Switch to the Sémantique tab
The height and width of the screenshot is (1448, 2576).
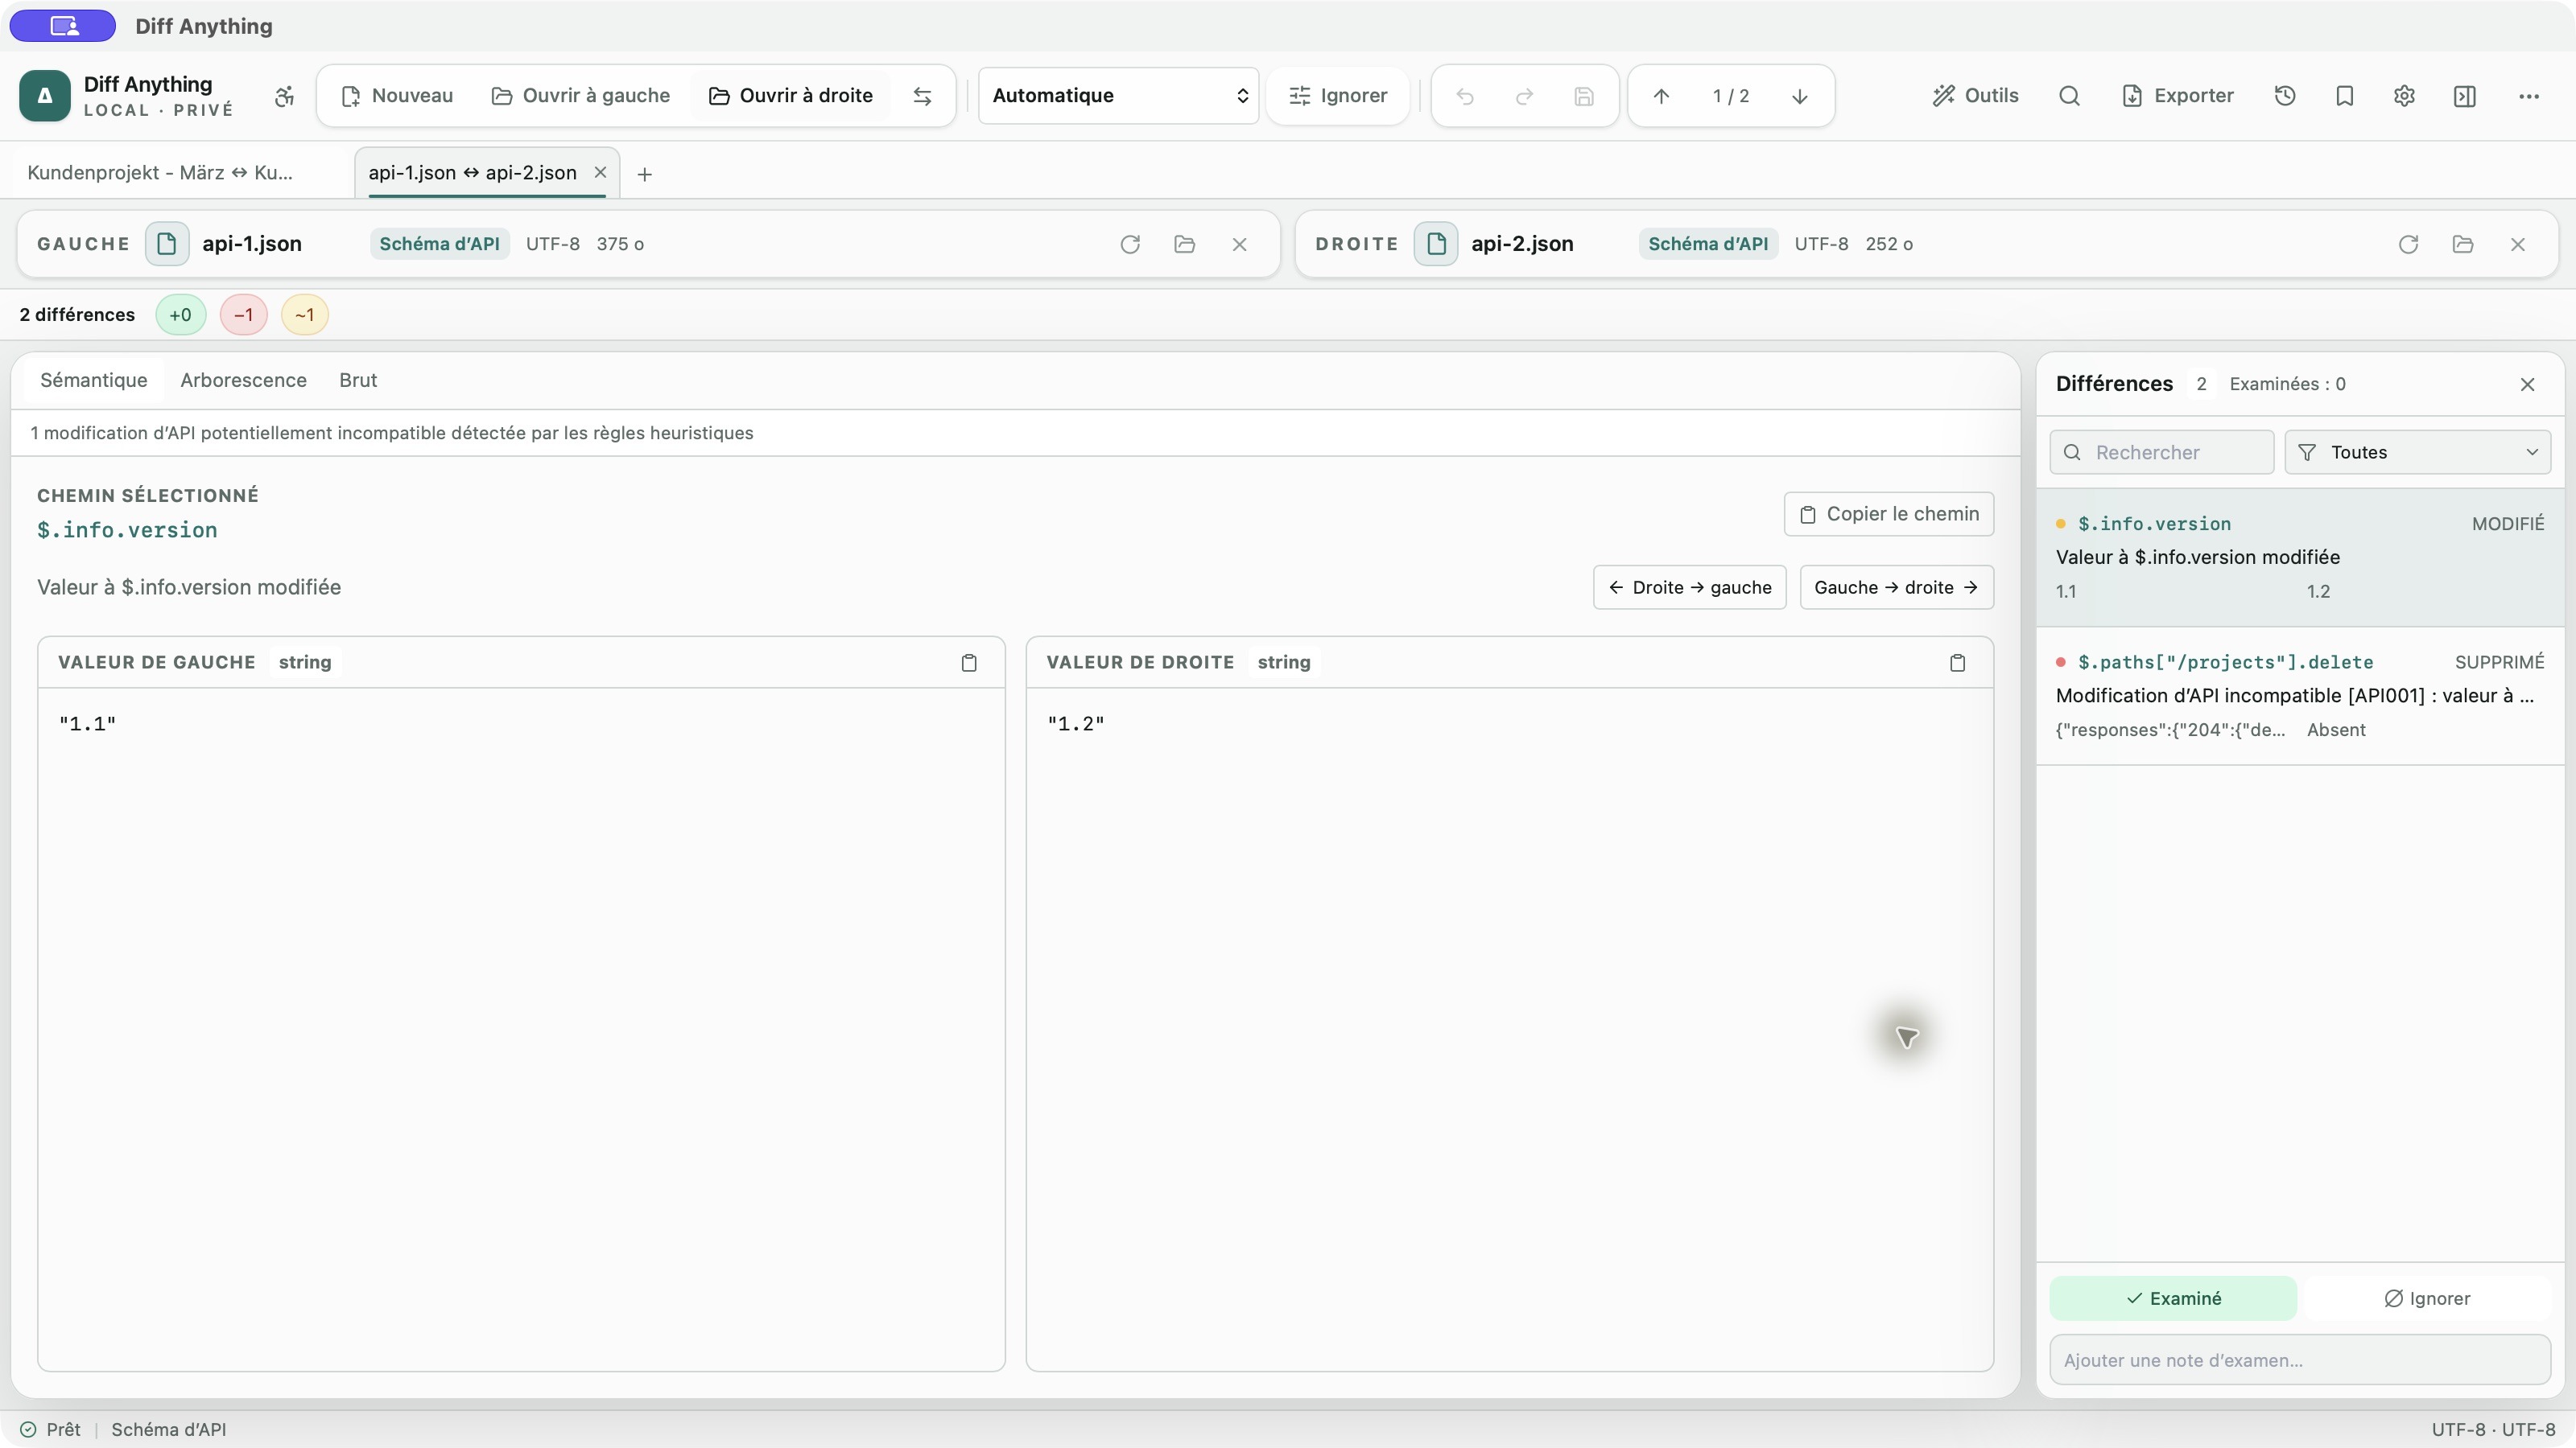tap(94, 381)
